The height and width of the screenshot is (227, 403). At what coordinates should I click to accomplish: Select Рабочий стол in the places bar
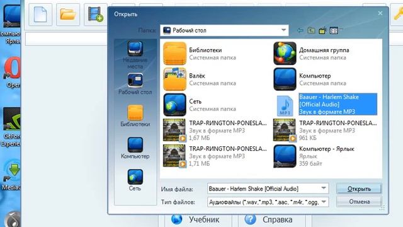[135, 84]
